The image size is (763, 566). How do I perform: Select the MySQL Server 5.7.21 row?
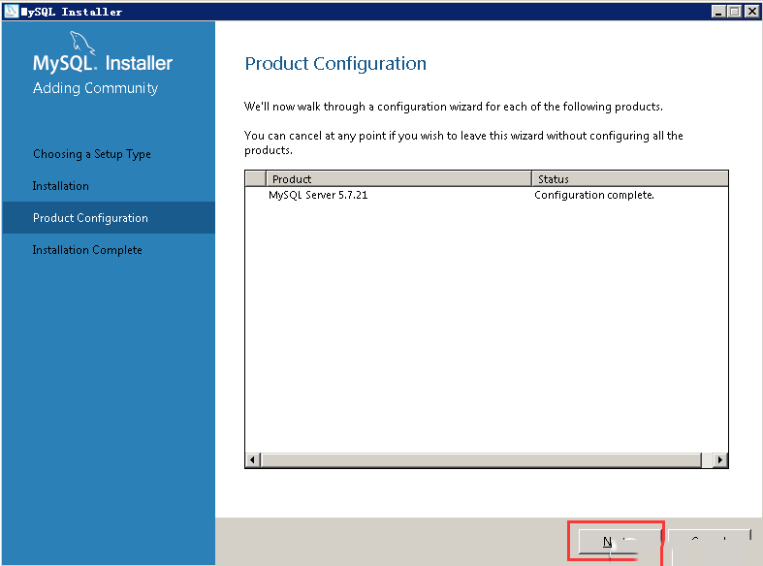tap(487, 195)
